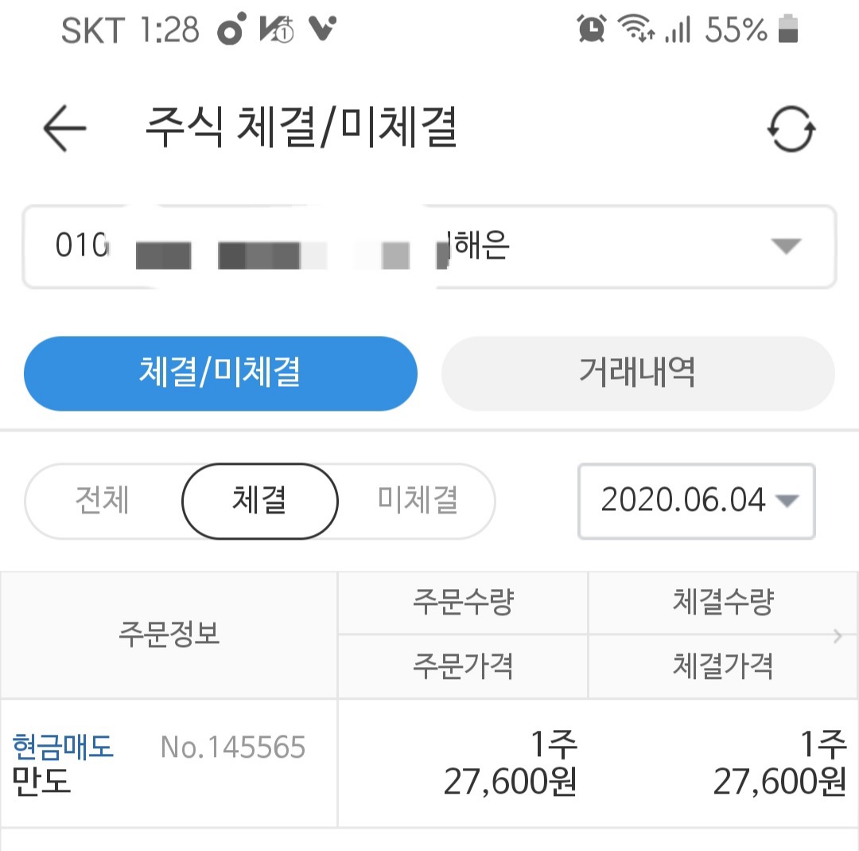Tap the alarm clock status icon
Screen dimensions: 859x851
[591, 30]
